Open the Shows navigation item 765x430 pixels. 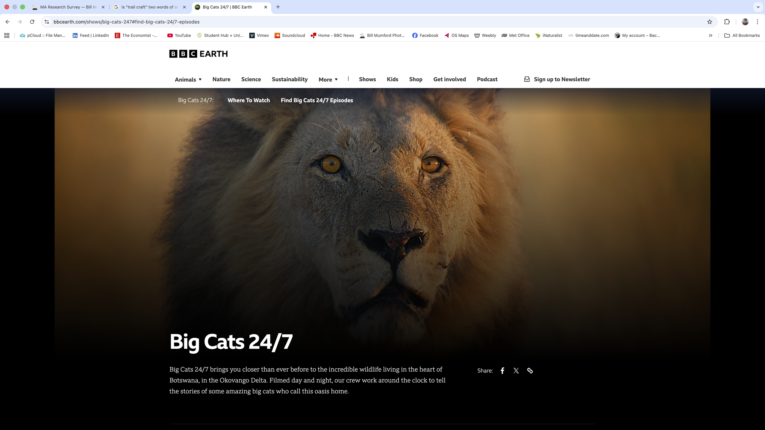coord(367,79)
